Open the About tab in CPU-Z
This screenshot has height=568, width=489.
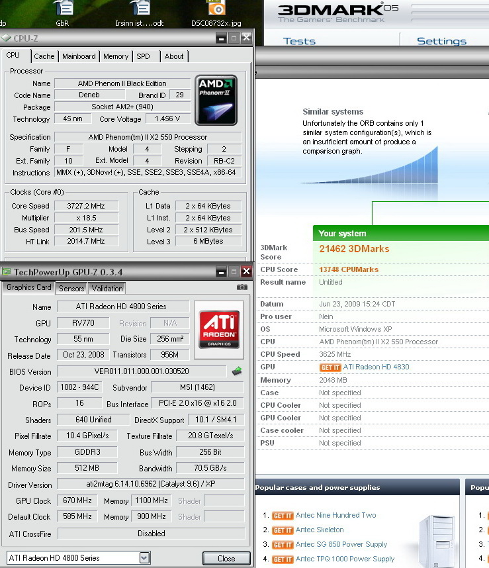click(174, 56)
